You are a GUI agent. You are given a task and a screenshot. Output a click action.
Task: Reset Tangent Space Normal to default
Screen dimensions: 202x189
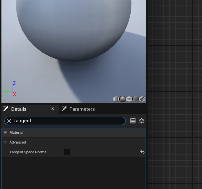point(142,152)
